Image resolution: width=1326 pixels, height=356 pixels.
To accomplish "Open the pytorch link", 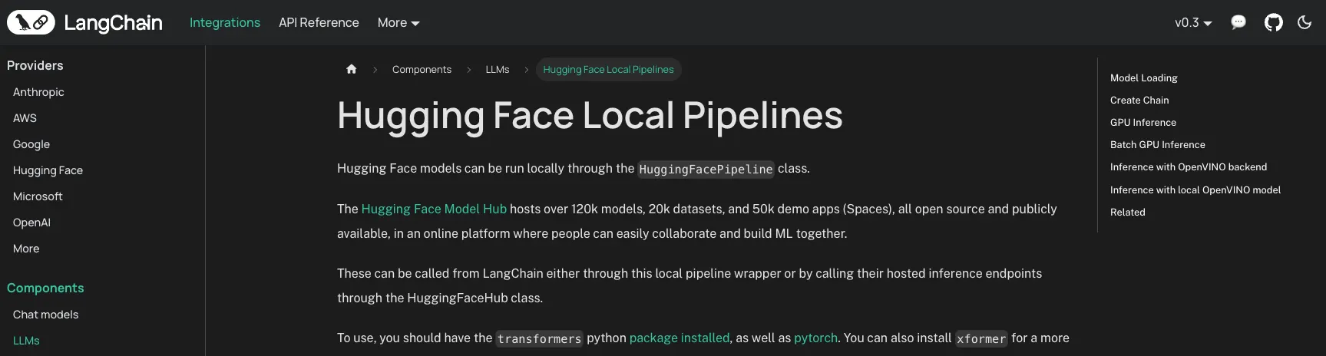I will pos(815,338).
